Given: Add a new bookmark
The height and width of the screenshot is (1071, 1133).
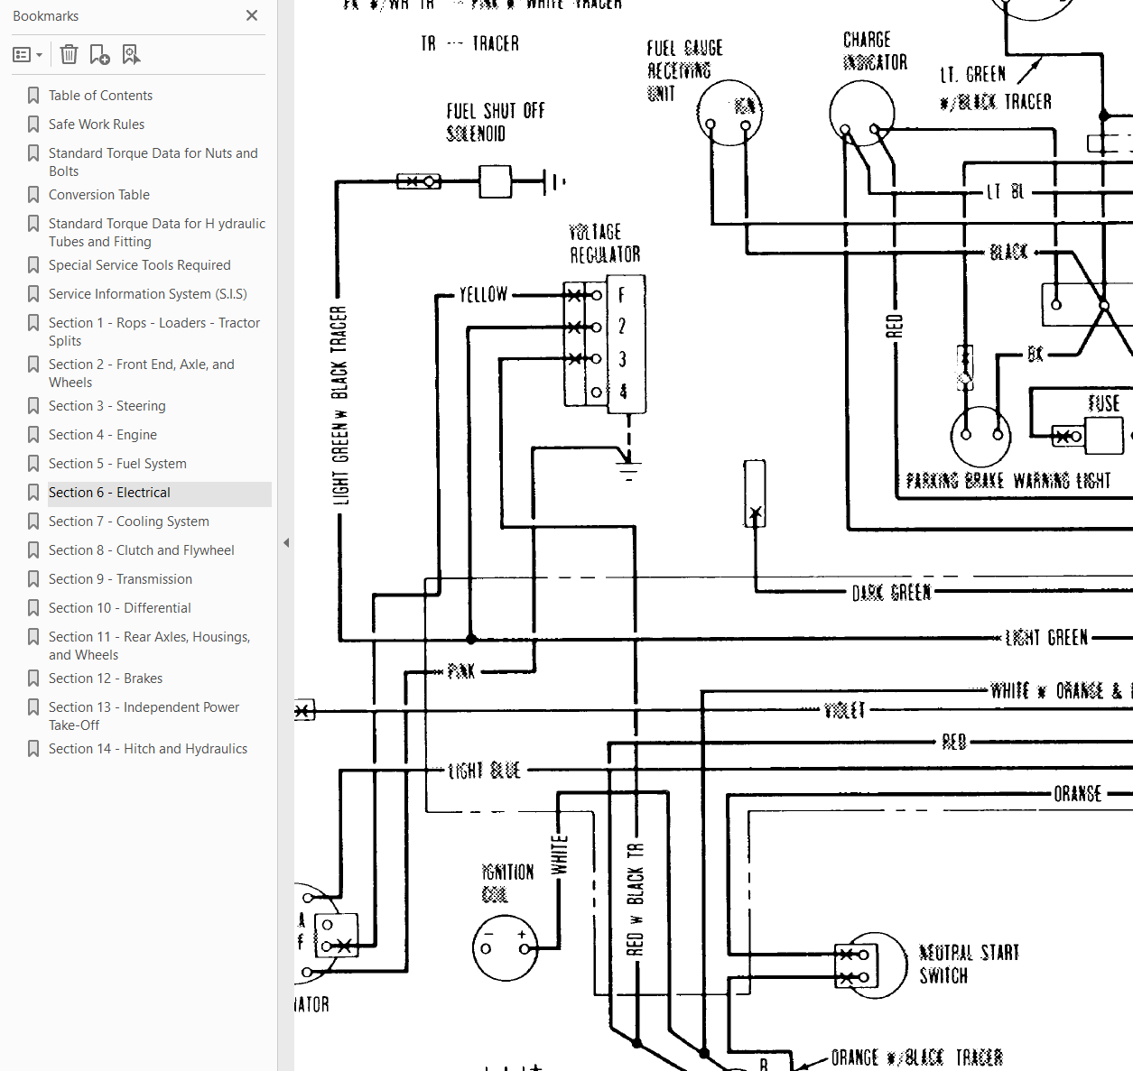Looking at the screenshot, I should (100, 55).
